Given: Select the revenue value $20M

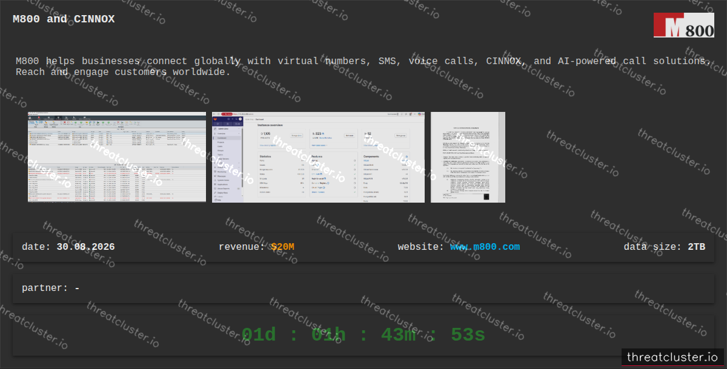Looking at the screenshot, I should point(282,247).
